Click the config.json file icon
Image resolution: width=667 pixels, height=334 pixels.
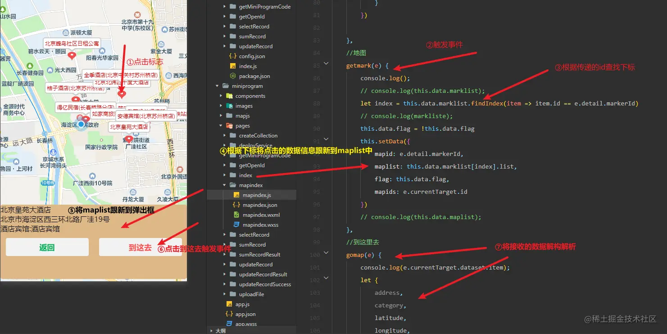click(x=232, y=56)
